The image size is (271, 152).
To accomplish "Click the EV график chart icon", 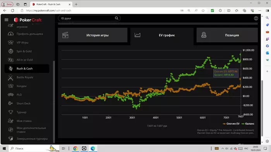I will [x=137, y=35].
